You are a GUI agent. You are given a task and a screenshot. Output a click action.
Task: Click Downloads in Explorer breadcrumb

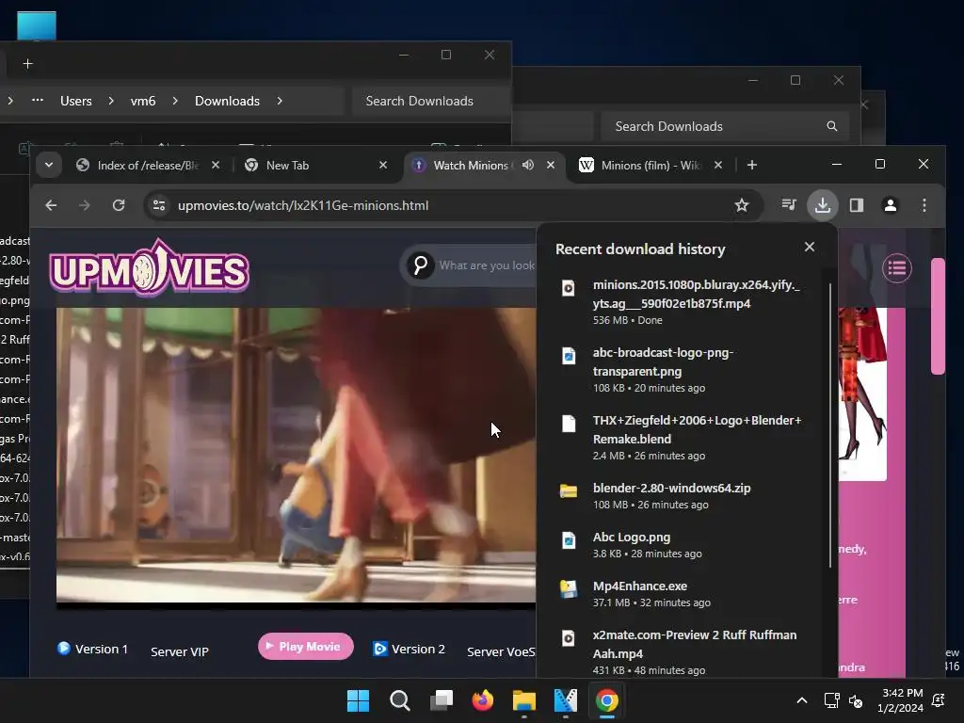(228, 101)
